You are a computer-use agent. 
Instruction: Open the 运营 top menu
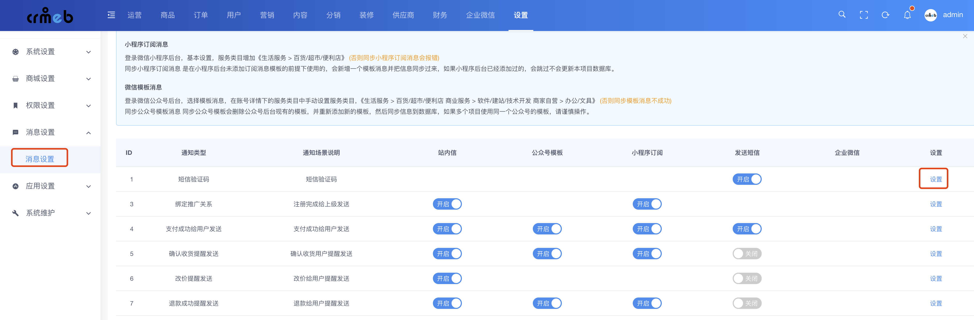coord(134,15)
